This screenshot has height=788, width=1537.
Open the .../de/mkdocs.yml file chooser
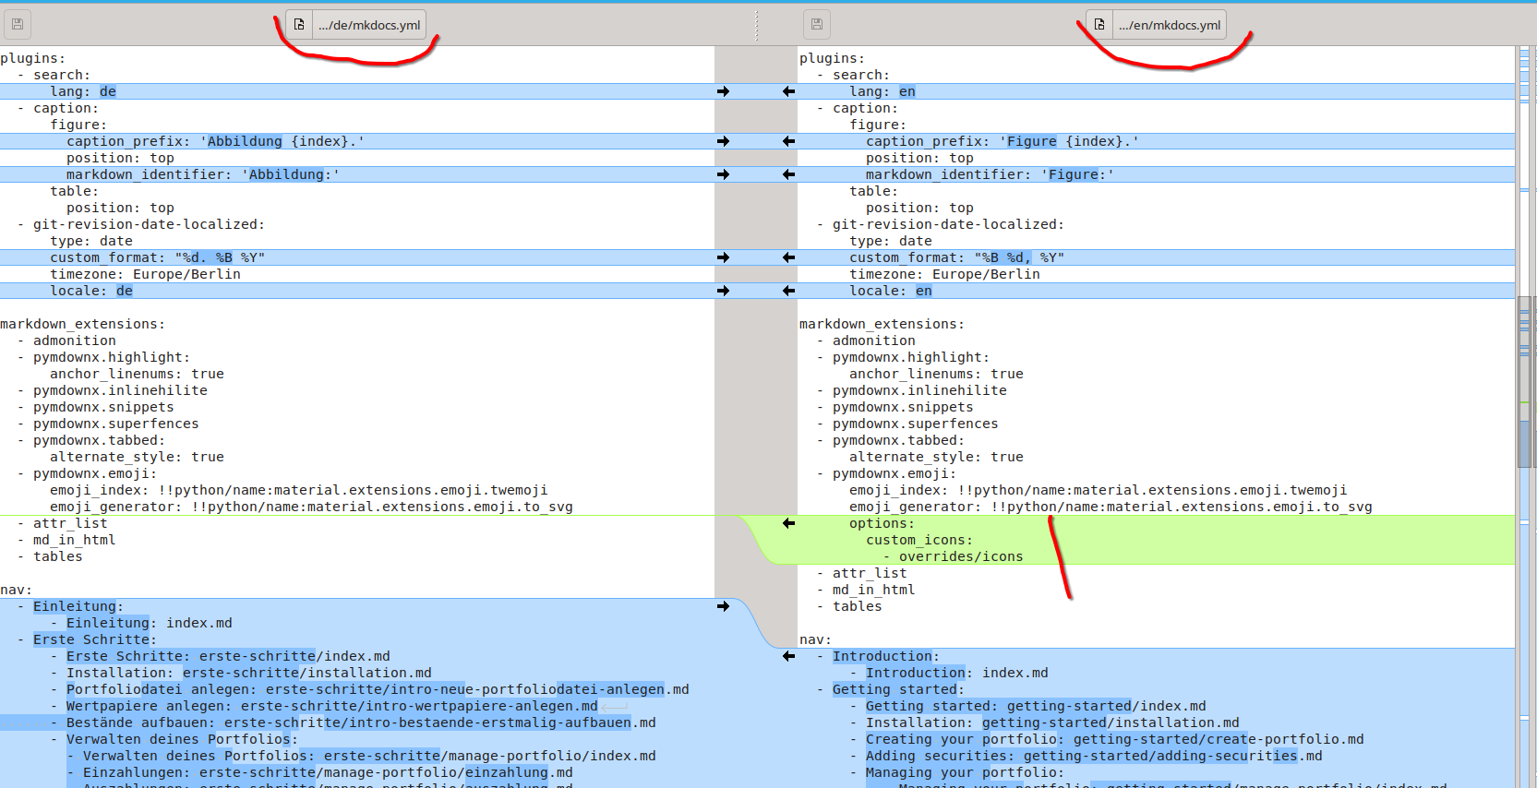coord(356,25)
